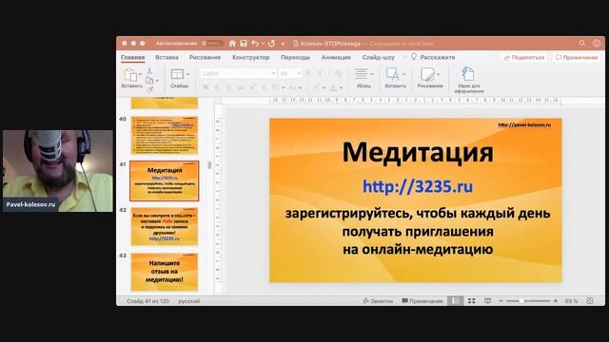Click the http://3235.ru link on slide
The height and width of the screenshot is (342, 609).
click(x=418, y=186)
